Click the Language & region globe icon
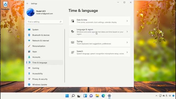This screenshot has height=99, width=176. (73, 32)
